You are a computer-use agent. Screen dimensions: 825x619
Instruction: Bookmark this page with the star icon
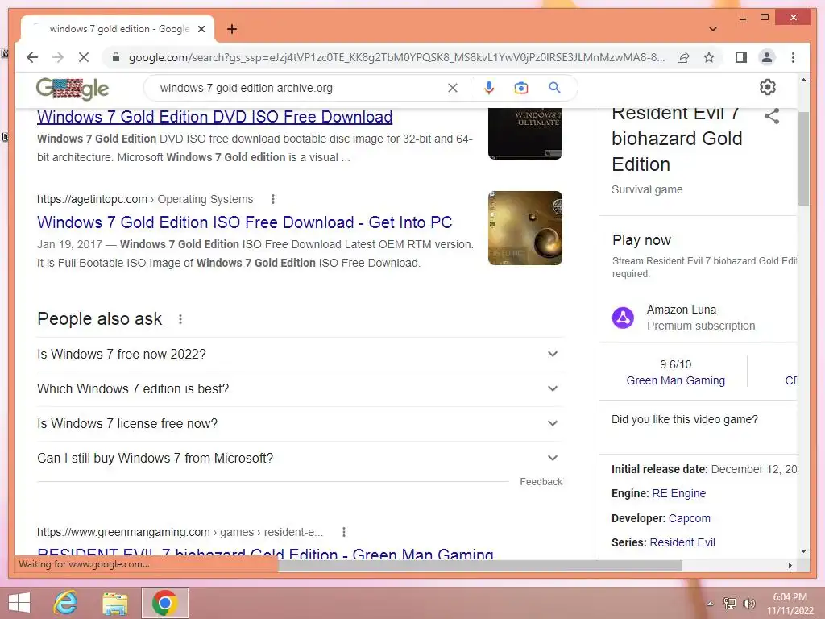pyautogui.click(x=709, y=57)
